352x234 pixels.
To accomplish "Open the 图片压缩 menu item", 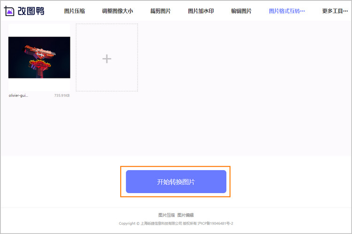I will click(75, 11).
